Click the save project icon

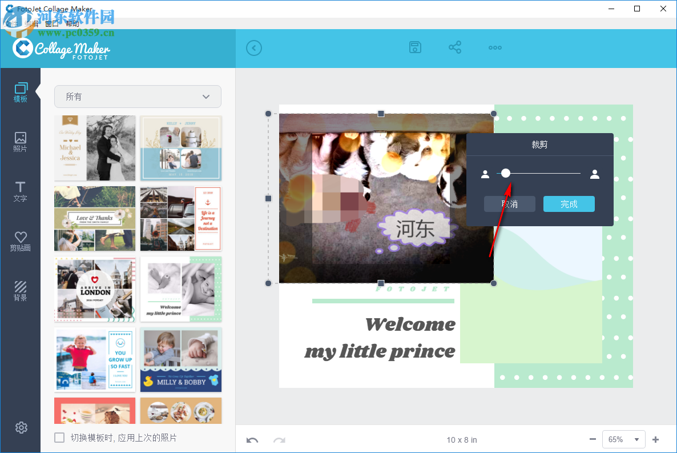tap(415, 47)
